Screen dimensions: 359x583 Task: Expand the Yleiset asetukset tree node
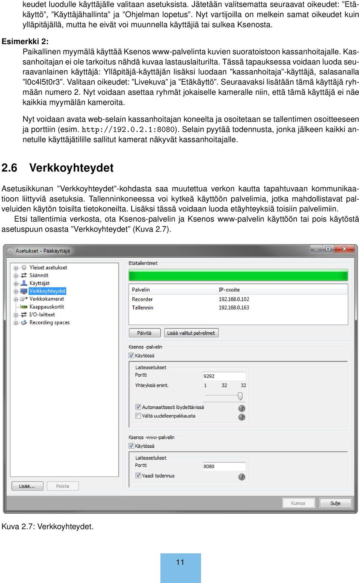tap(16, 268)
